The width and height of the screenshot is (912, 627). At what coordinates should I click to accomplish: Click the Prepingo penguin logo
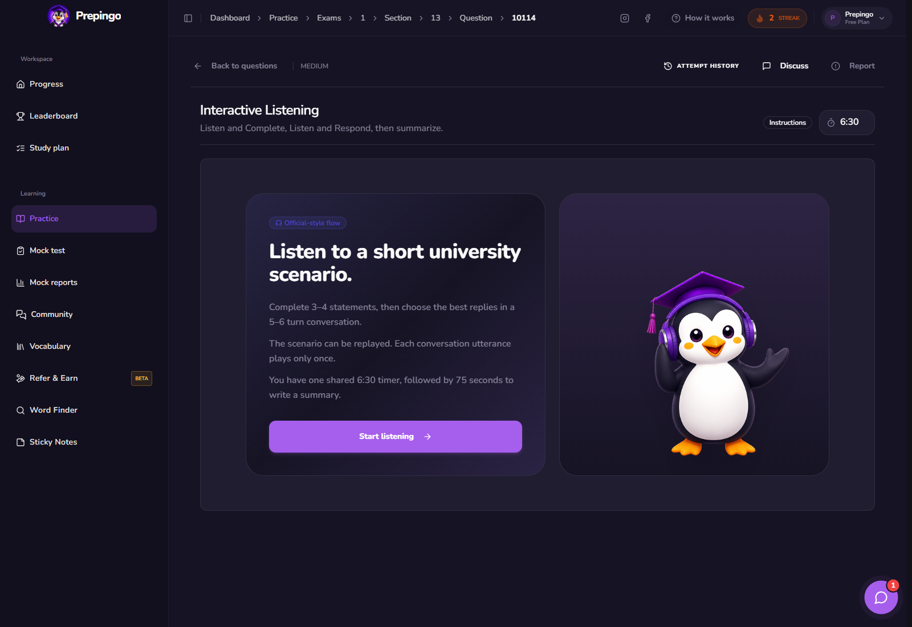58,16
